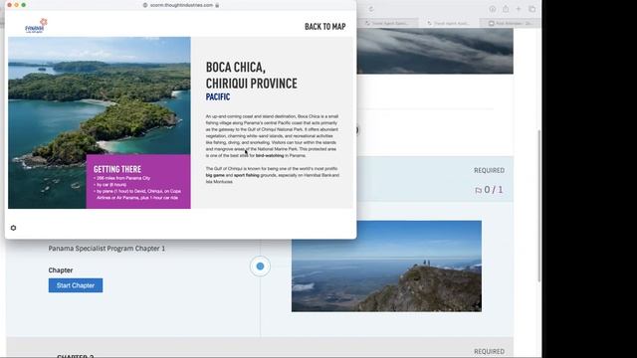Click the downloads icon in Safari toolbar
The width and height of the screenshot is (637, 358).
click(493, 9)
